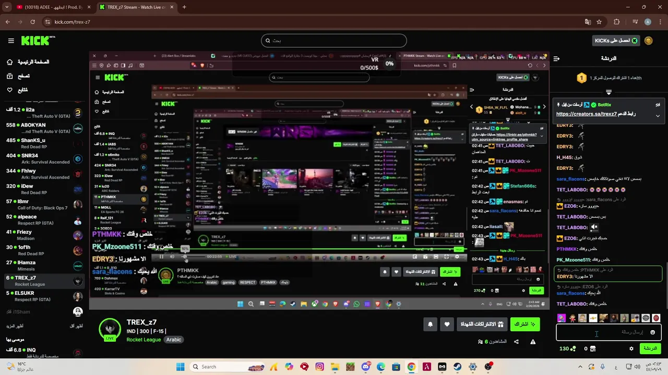This screenshot has height=375, width=668.
Task: Go back in browser history
Action: pos(7,22)
